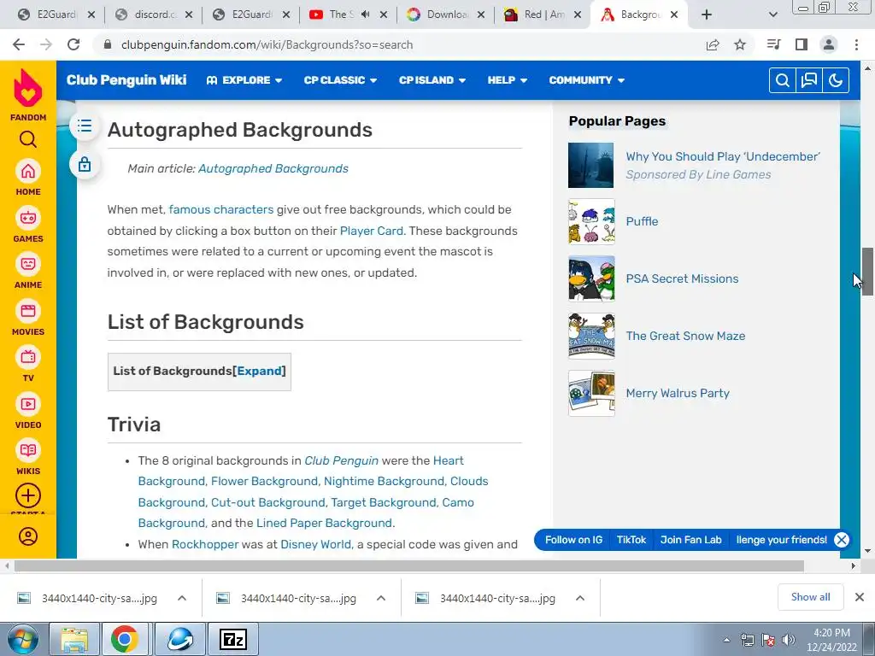Bookmark this page with star icon
Image resolution: width=875 pixels, height=656 pixels.
click(x=740, y=44)
